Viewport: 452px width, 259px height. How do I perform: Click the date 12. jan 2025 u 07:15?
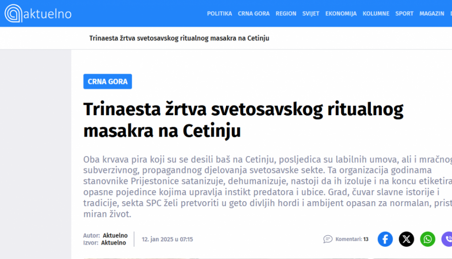coord(167,240)
